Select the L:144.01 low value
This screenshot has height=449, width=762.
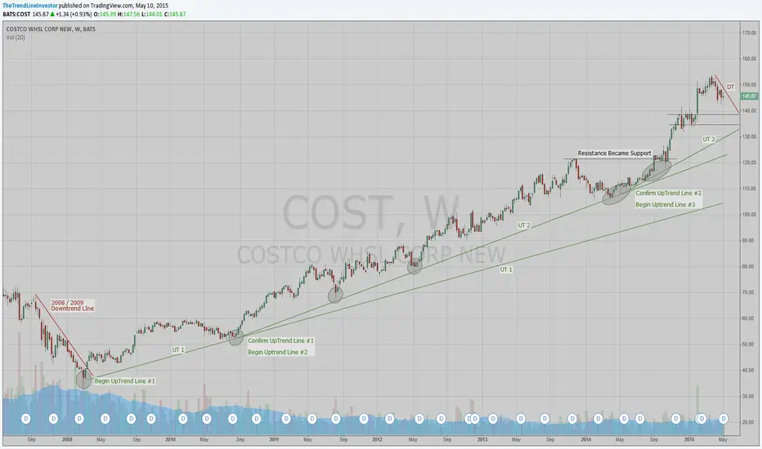tap(151, 15)
